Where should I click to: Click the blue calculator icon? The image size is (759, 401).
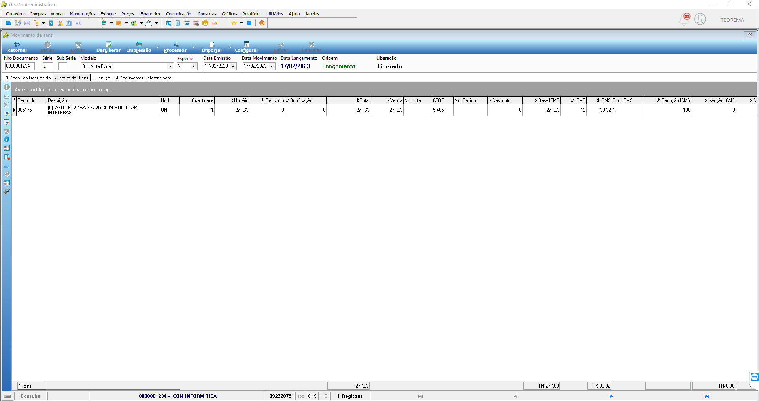[x=178, y=23]
